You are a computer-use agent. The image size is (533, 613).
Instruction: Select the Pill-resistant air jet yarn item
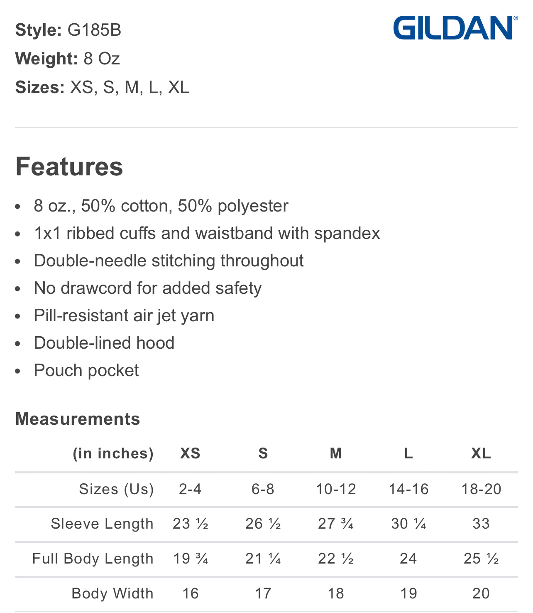click(124, 315)
